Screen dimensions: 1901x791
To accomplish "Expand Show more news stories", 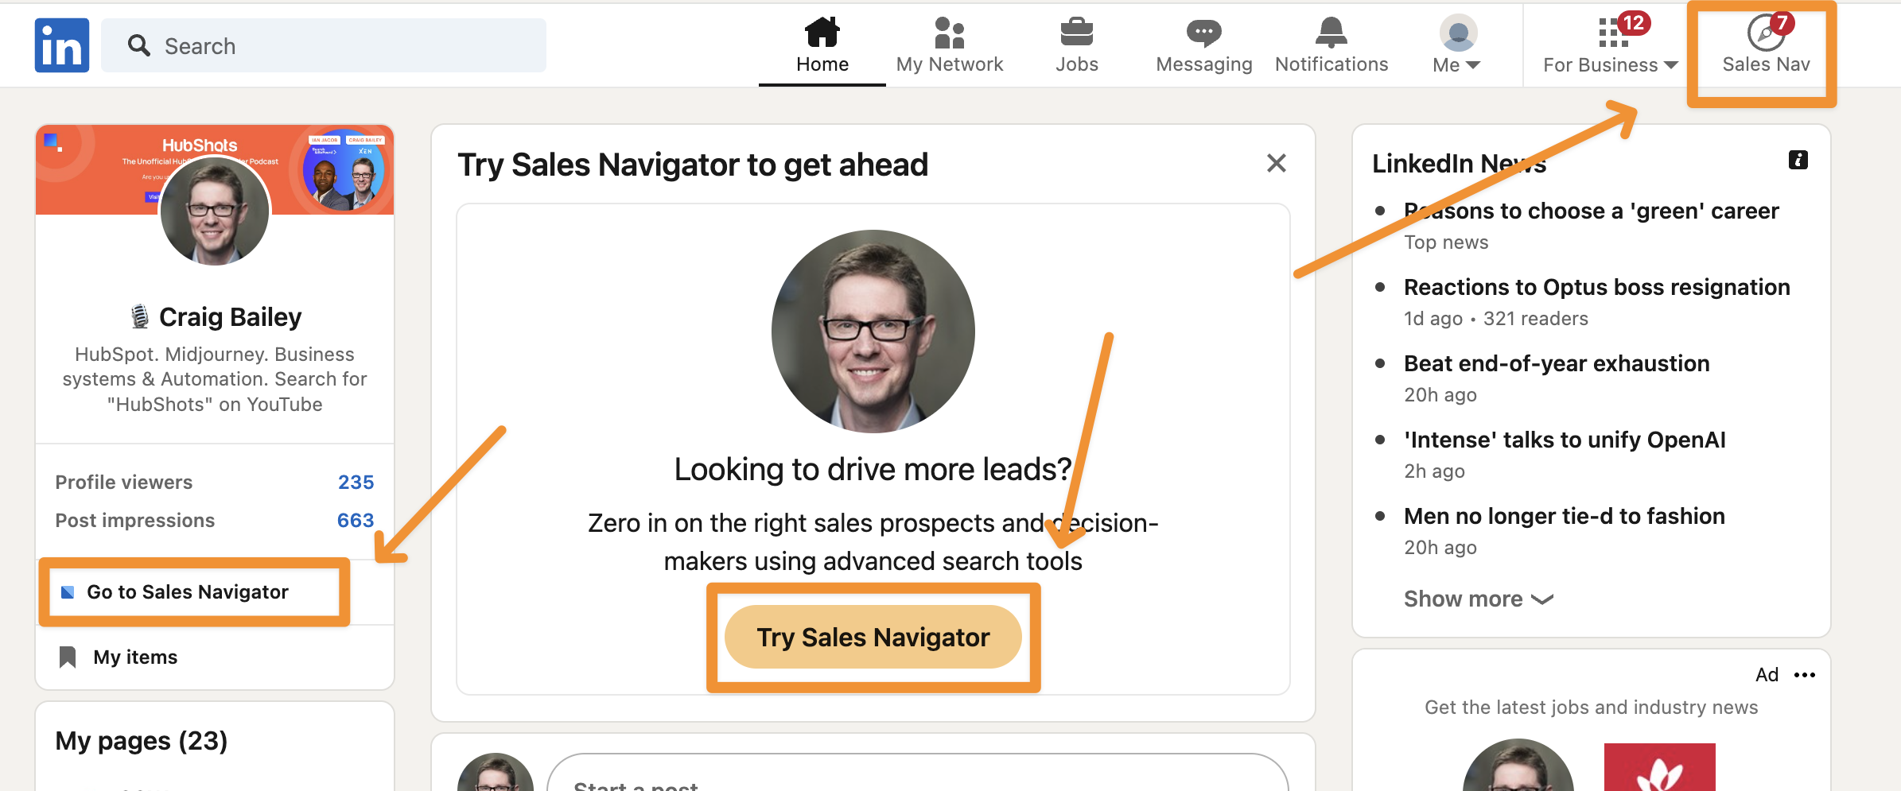I will [1478, 599].
